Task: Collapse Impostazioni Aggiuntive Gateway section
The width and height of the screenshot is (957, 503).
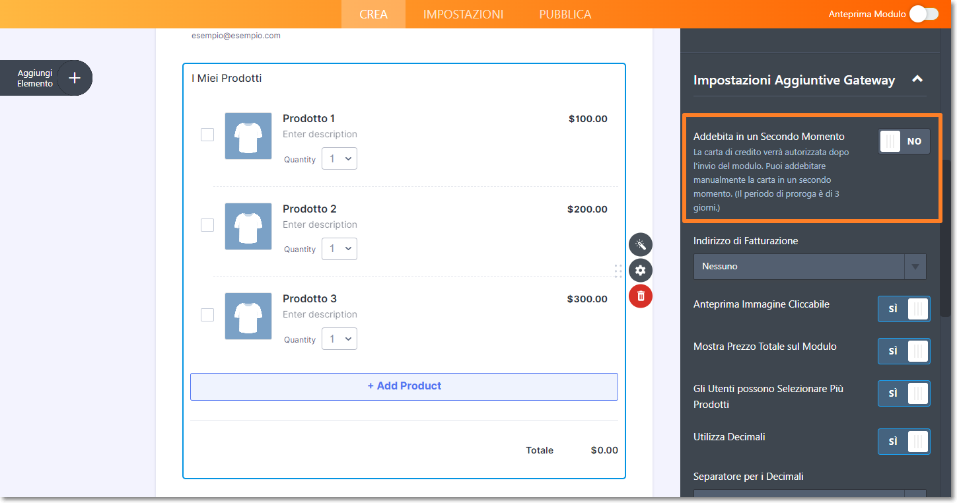Action: [x=917, y=79]
